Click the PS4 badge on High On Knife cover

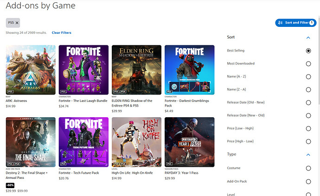123,164
